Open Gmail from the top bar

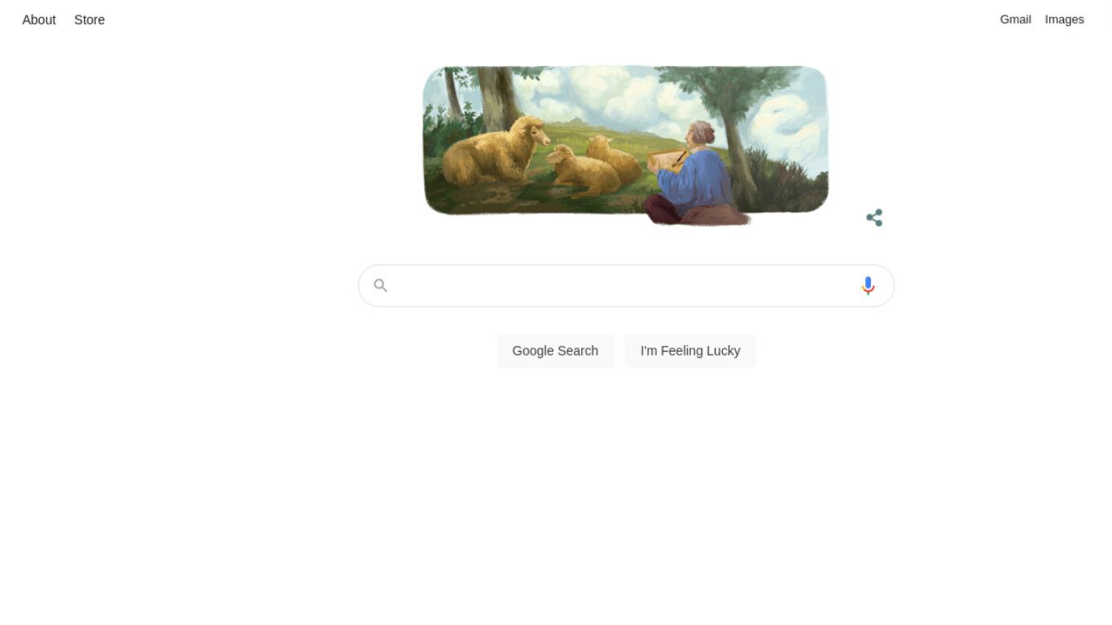[1015, 20]
